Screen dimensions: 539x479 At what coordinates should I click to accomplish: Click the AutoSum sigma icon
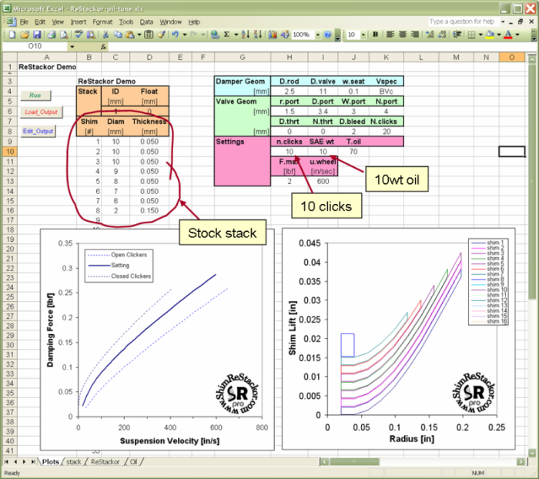tap(226, 35)
